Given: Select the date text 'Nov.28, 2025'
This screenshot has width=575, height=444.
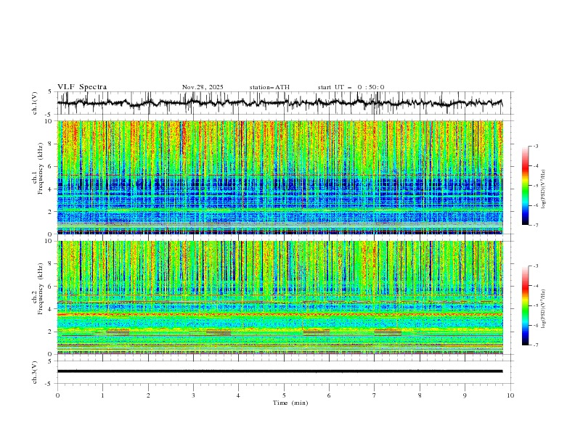Looking at the screenshot, I should (x=203, y=87).
